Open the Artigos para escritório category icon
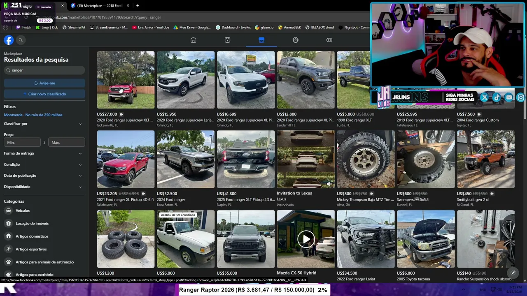Image resolution: width=527 pixels, height=296 pixels. tap(8, 275)
